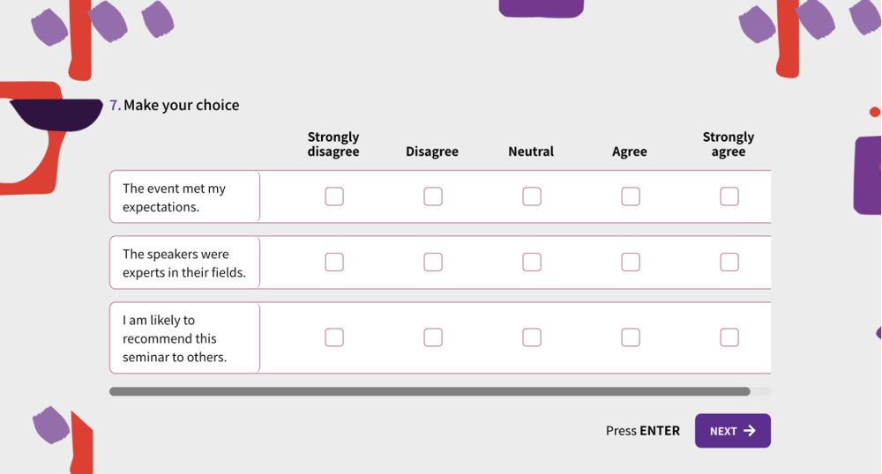The width and height of the screenshot is (882, 474).
Task: Check Strongly agree for event met expectations
Action: tap(729, 196)
